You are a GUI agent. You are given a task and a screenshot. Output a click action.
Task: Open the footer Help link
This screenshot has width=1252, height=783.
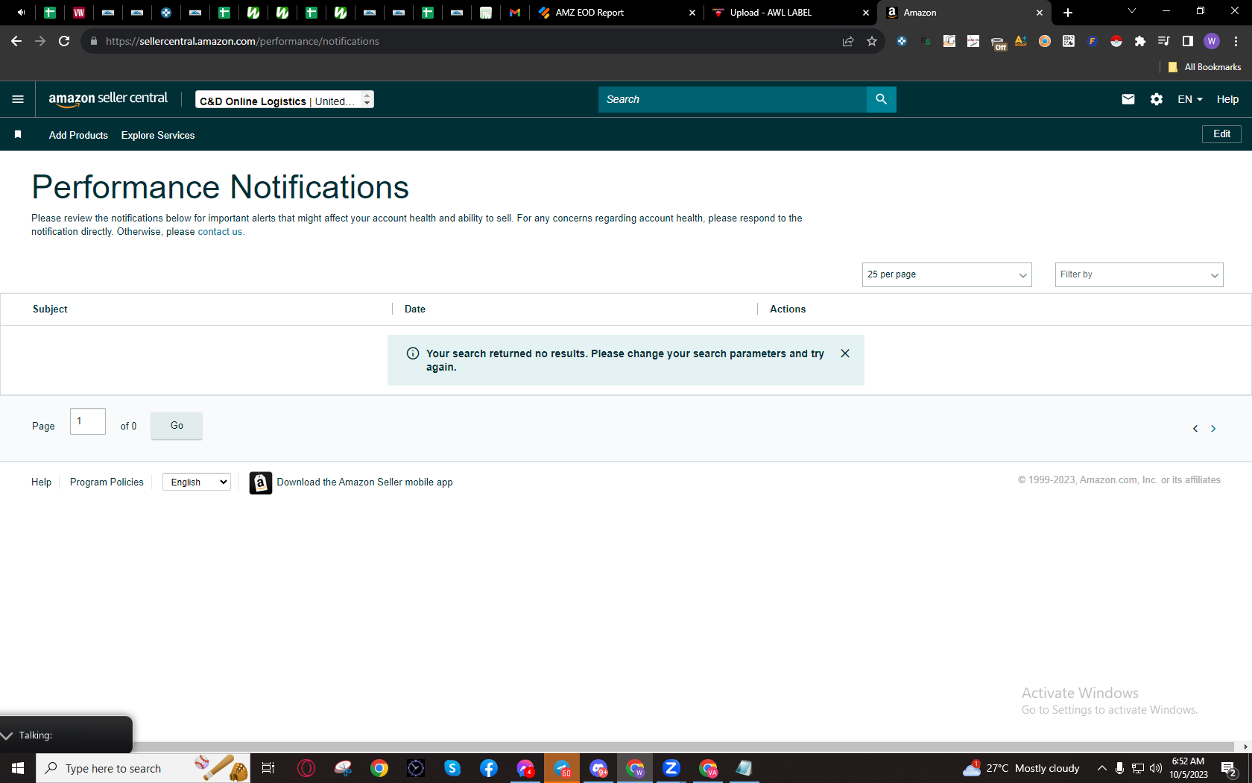point(41,482)
